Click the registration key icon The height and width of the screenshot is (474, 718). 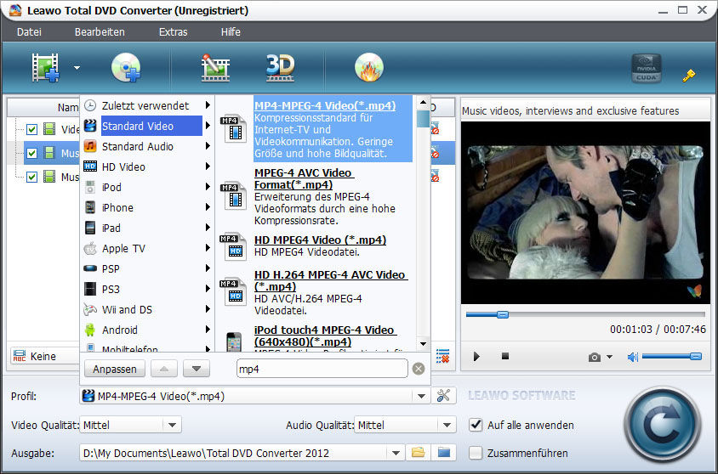pos(688,76)
